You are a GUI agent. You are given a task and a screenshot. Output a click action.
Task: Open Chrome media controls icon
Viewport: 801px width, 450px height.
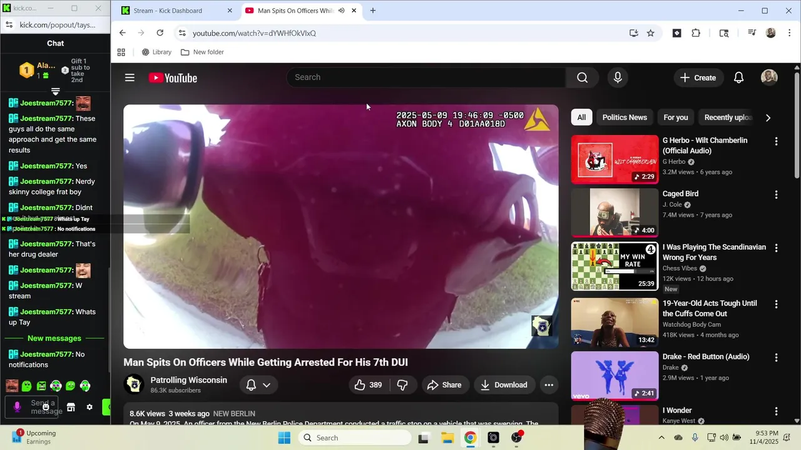[x=752, y=33]
